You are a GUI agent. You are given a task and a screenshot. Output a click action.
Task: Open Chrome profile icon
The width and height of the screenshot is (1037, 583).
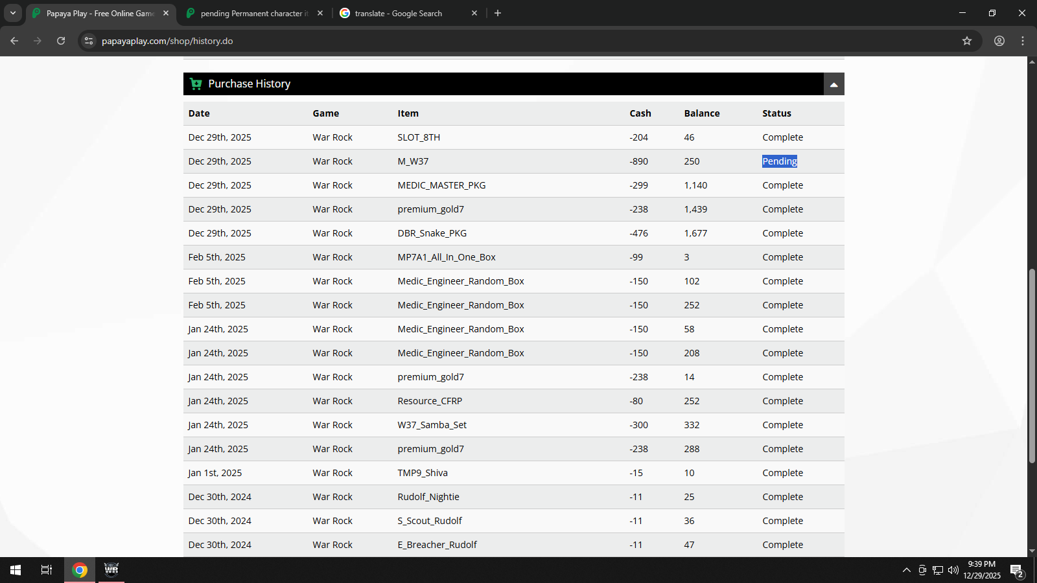click(999, 41)
